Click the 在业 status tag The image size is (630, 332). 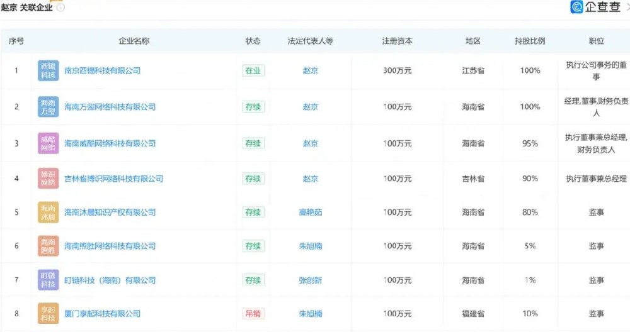pyautogui.click(x=253, y=70)
